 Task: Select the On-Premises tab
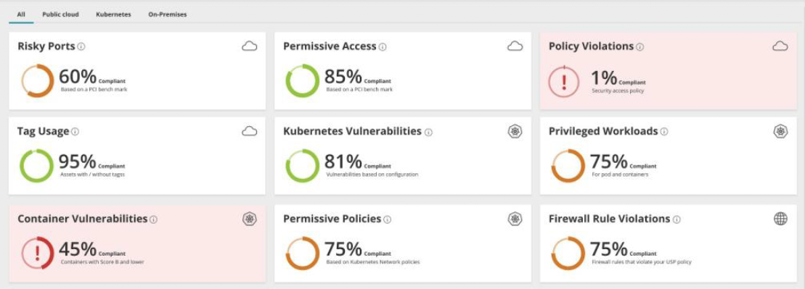(x=168, y=15)
